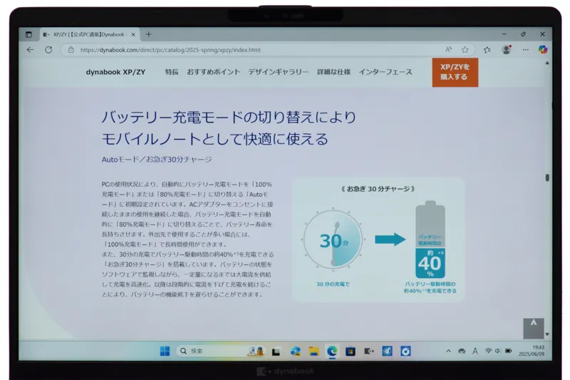The width and height of the screenshot is (570, 380).
Task: Open Edge Settings and more menu
Action: [526, 50]
